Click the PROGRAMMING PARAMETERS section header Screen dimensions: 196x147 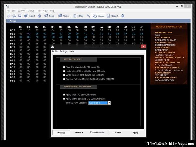[78, 87]
